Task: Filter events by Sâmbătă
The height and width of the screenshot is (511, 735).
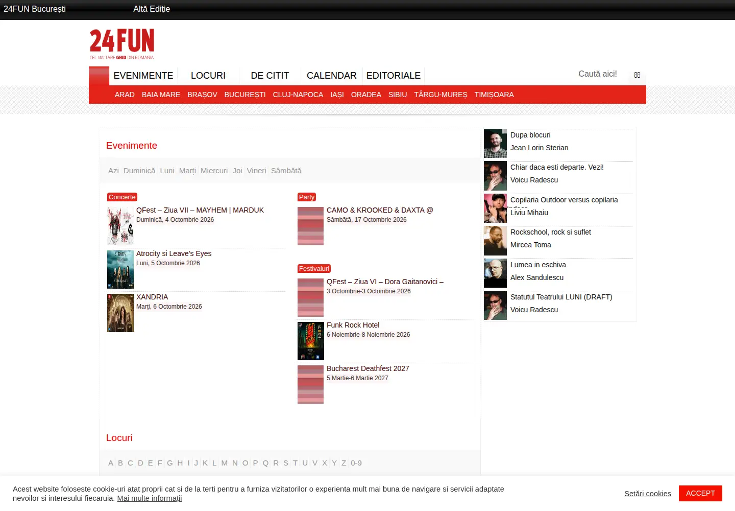Action: [286, 171]
